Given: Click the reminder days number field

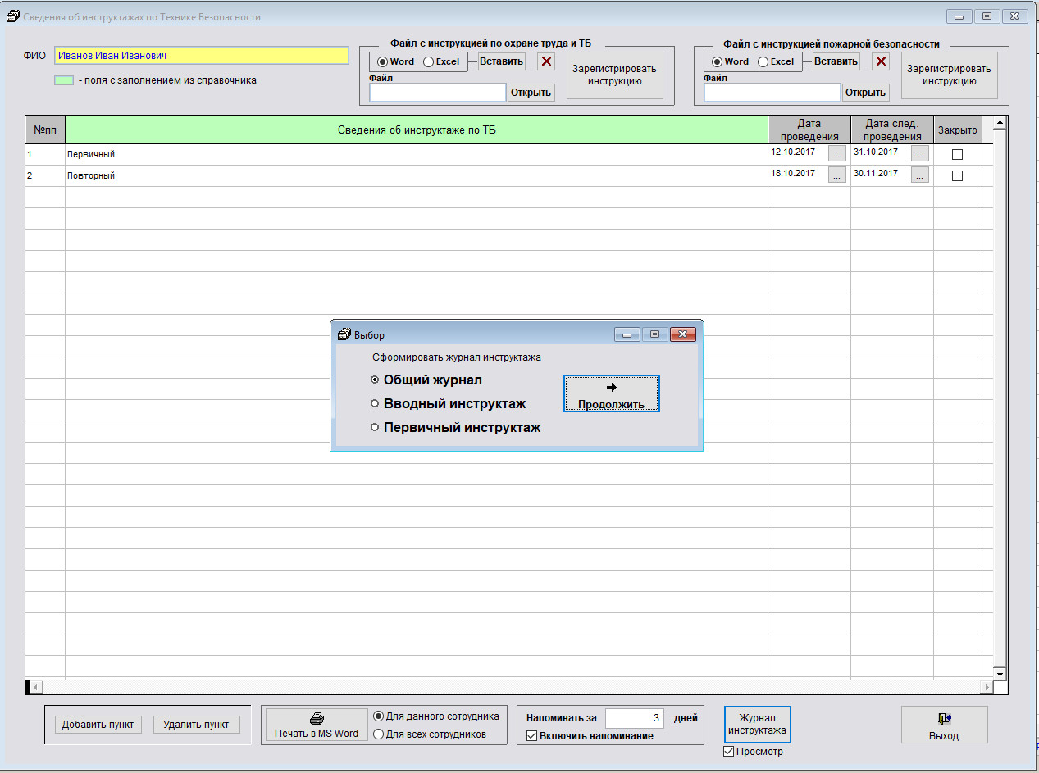Looking at the screenshot, I should point(634,718).
